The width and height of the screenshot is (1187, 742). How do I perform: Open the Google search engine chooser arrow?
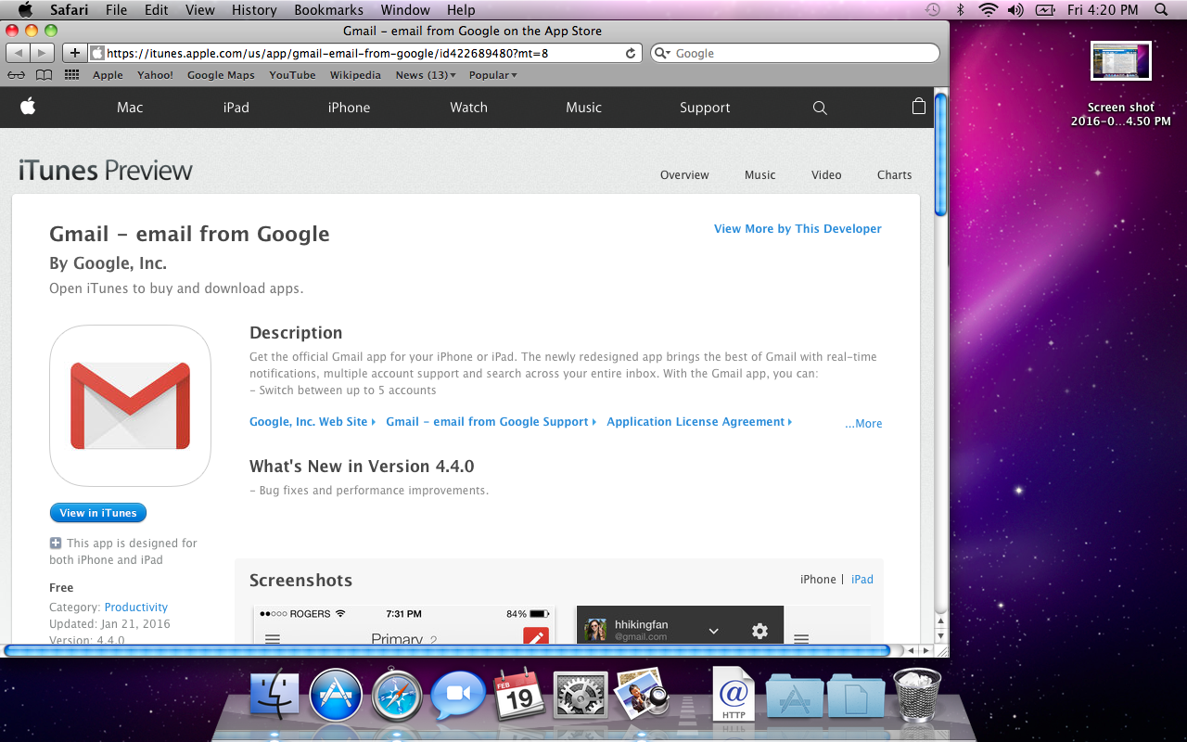click(x=663, y=53)
